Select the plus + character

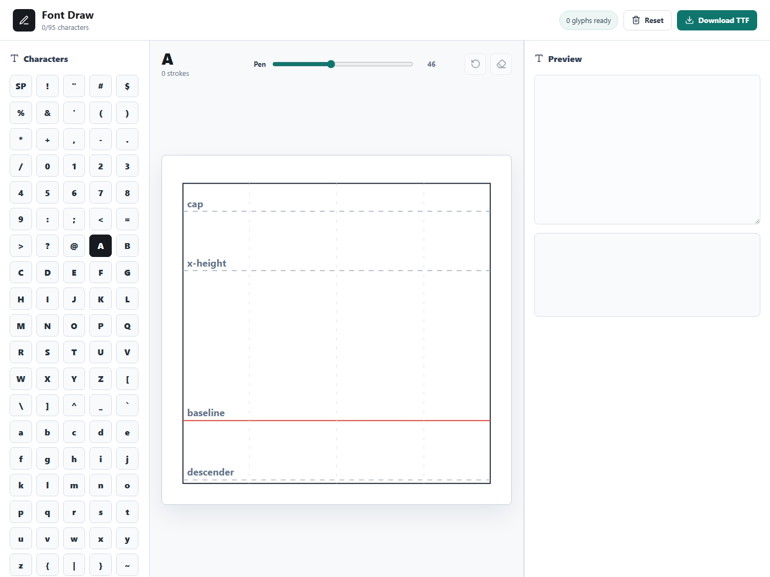click(x=48, y=139)
